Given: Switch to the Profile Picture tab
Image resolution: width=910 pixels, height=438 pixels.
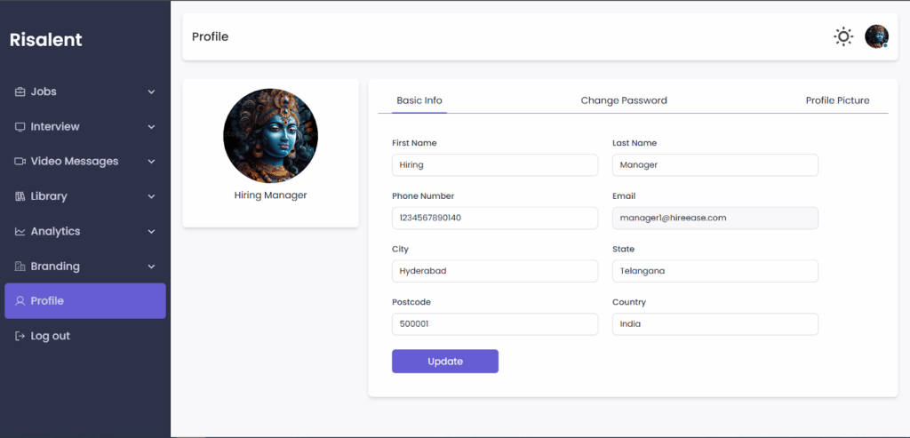Looking at the screenshot, I should [837, 100].
